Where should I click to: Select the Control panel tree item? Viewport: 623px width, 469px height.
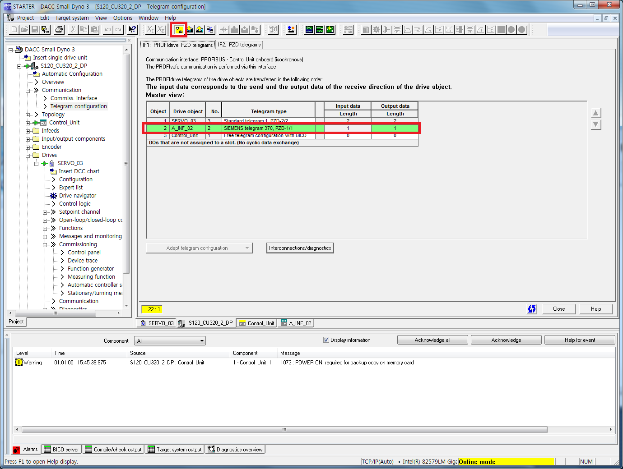(84, 253)
